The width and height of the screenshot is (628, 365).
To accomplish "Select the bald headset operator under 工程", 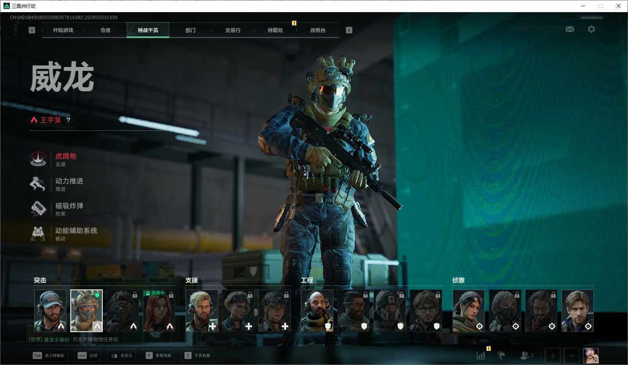I will [x=317, y=311].
